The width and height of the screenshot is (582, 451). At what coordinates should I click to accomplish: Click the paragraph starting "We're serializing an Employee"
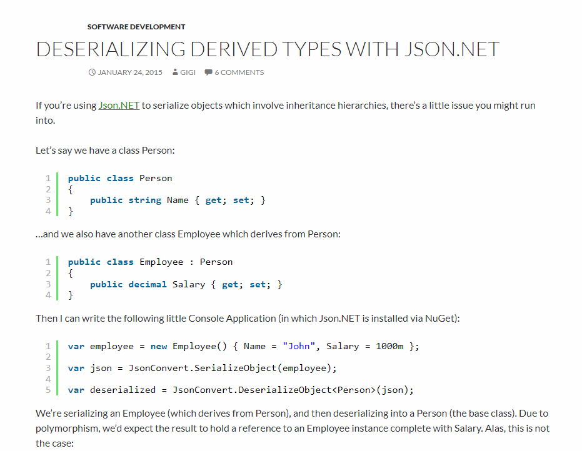click(x=293, y=428)
